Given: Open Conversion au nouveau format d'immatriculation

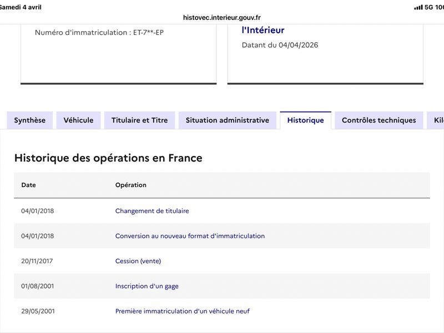Looking at the screenshot, I should point(190,236).
